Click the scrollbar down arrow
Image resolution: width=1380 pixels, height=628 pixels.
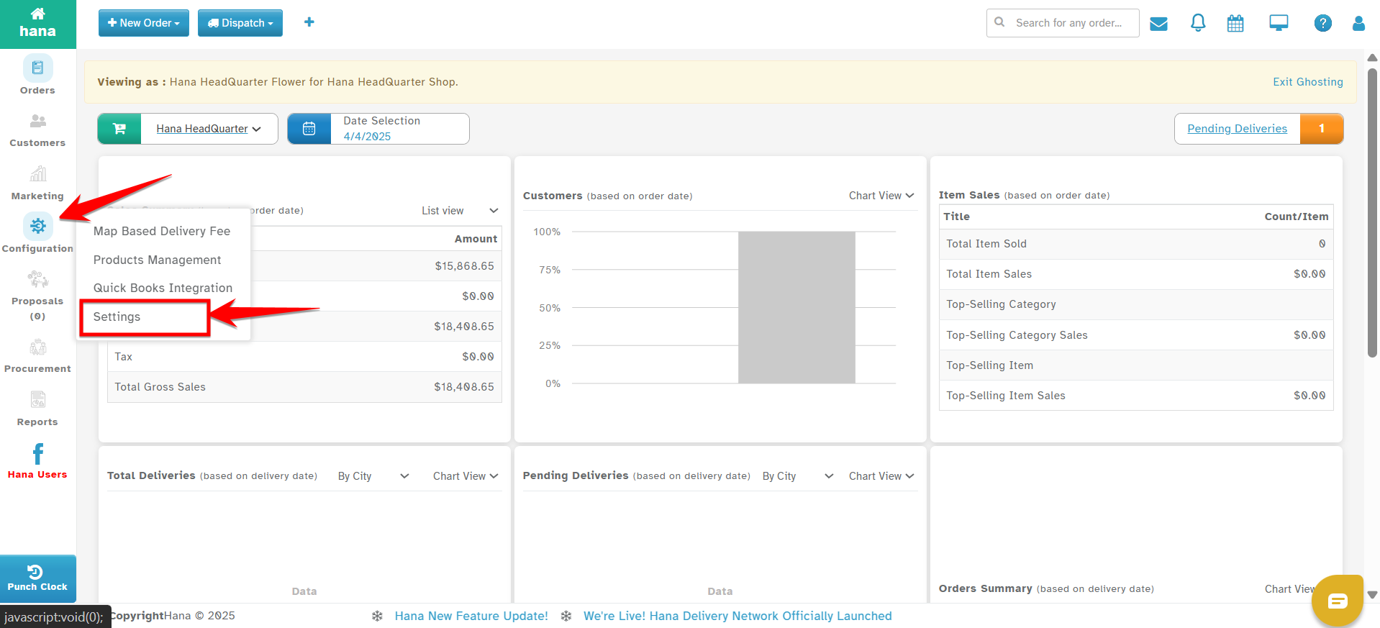click(1372, 595)
